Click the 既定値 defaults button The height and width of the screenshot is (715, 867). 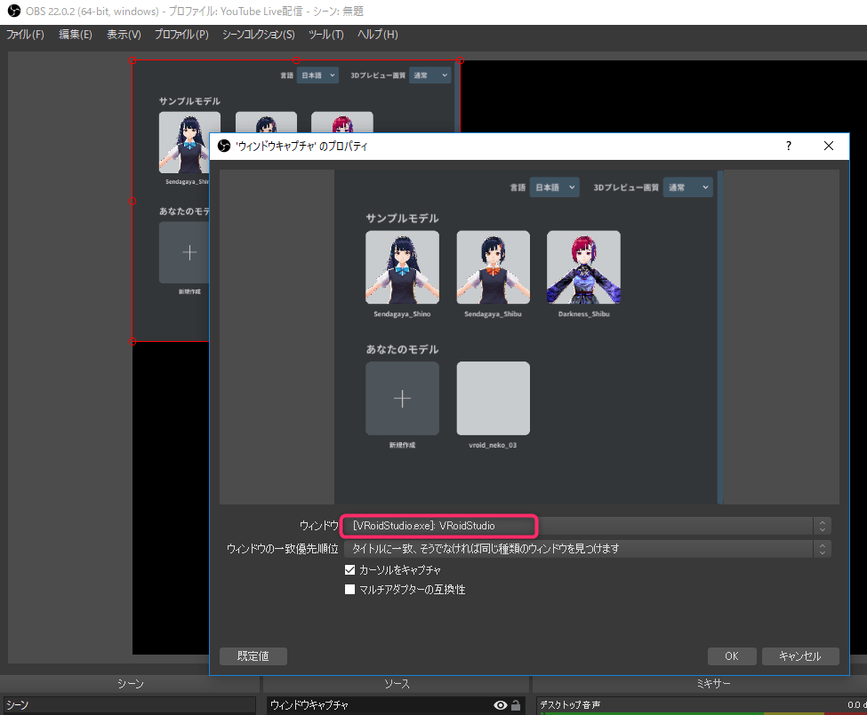(x=253, y=656)
